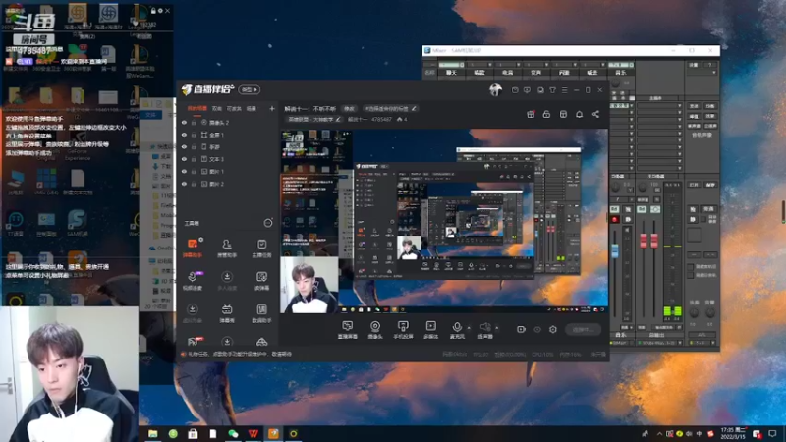Select the 文本 3 source row

coord(228,159)
